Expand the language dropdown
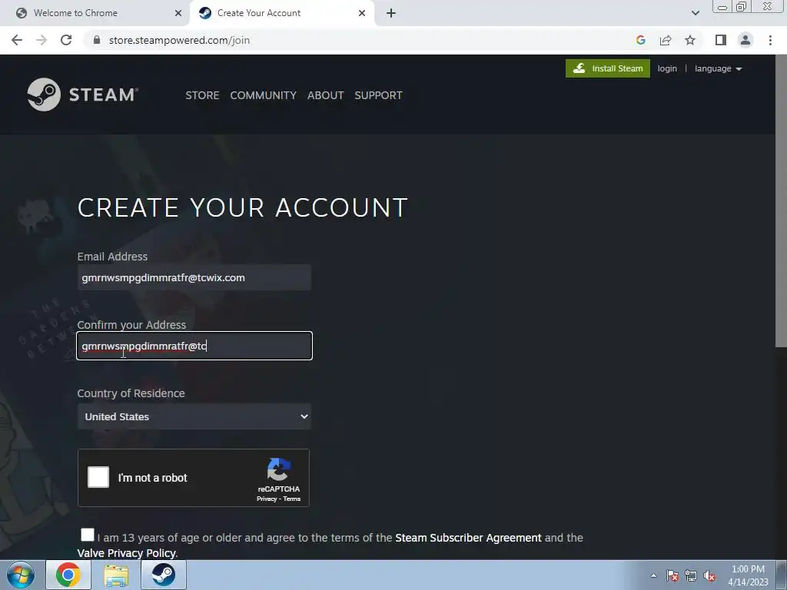The image size is (787, 590). pos(719,68)
